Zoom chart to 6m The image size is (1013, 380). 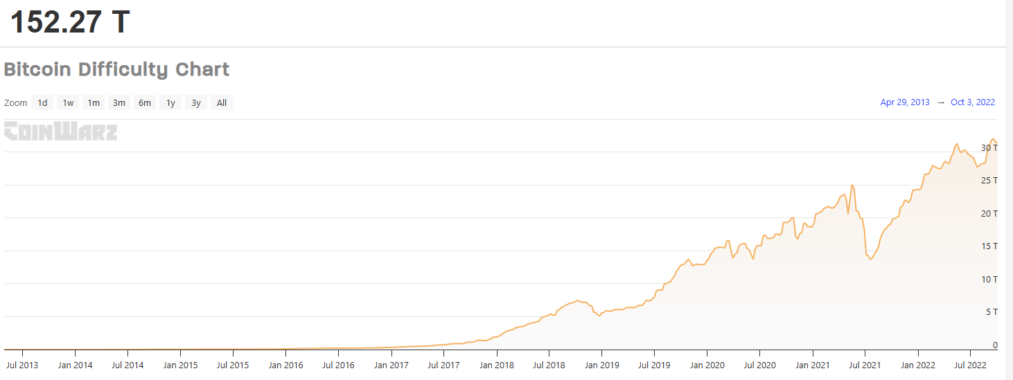[x=145, y=103]
